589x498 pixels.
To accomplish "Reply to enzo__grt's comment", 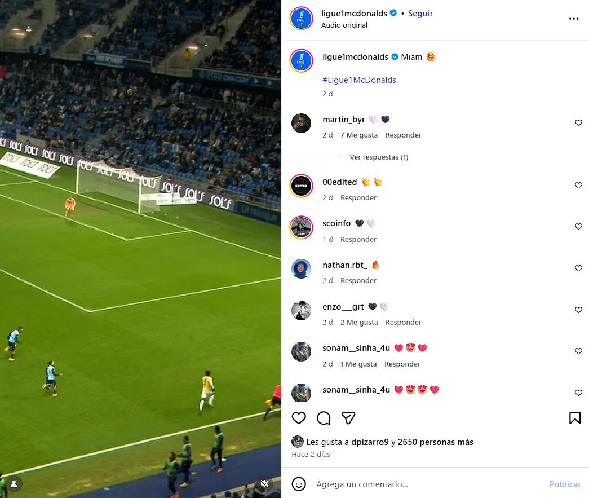I will pos(404,323).
